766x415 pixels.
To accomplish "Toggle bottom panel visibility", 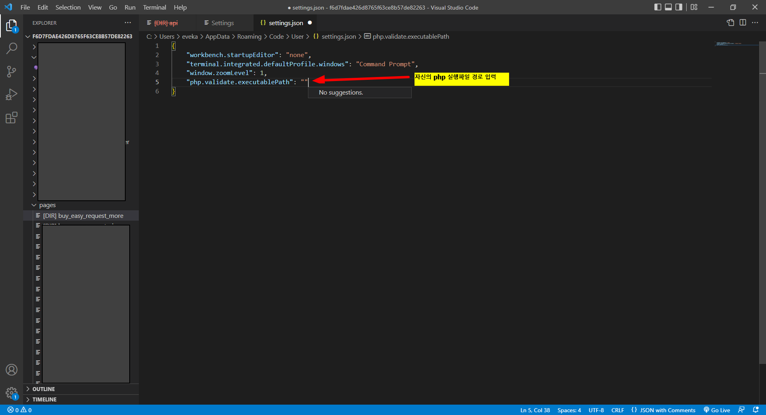I will coord(668,7).
